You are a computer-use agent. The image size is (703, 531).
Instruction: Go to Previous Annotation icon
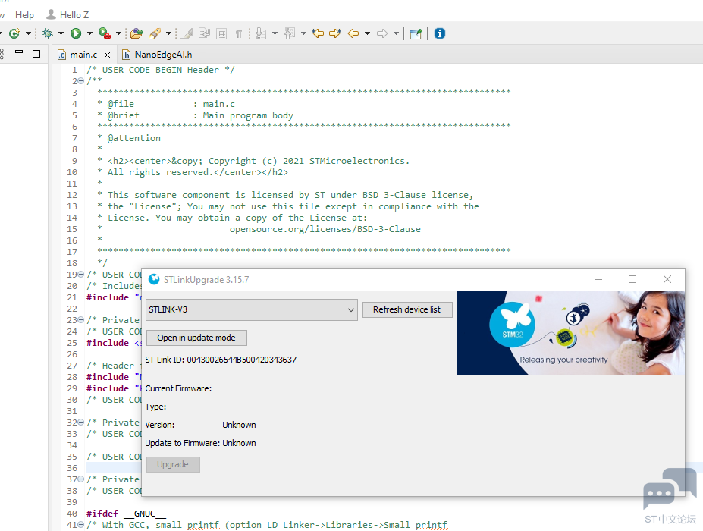pyautogui.click(x=290, y=33)
